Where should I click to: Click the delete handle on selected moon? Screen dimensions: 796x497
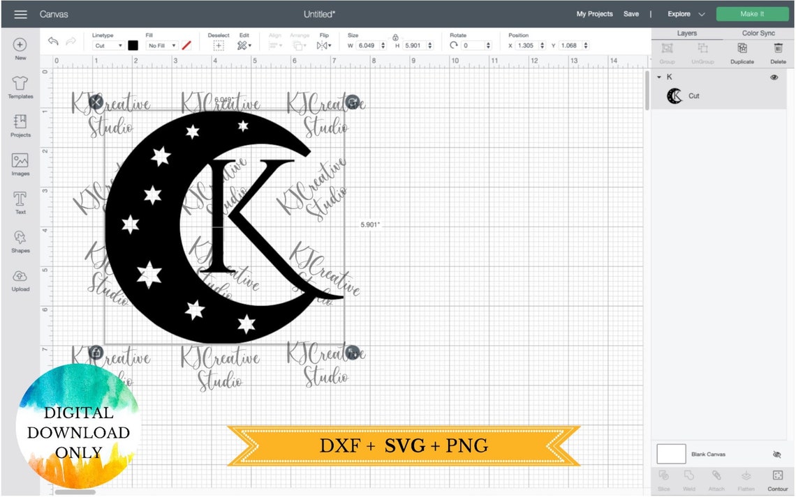(x=96, y=102)
